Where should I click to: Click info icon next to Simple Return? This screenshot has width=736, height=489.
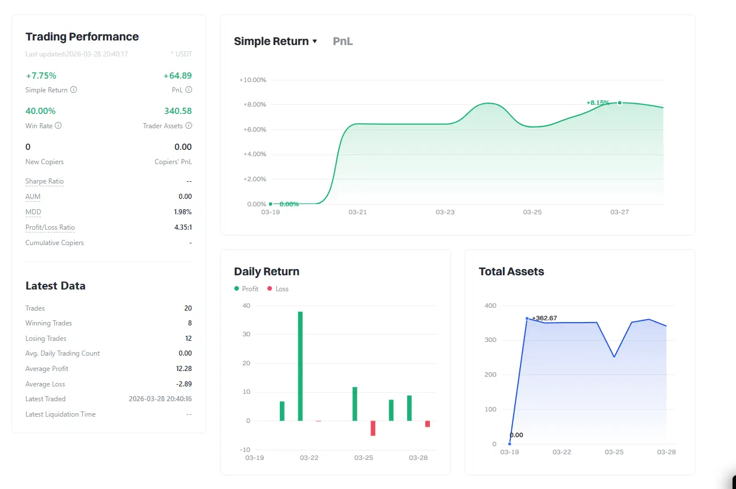[x=74, y=90]
